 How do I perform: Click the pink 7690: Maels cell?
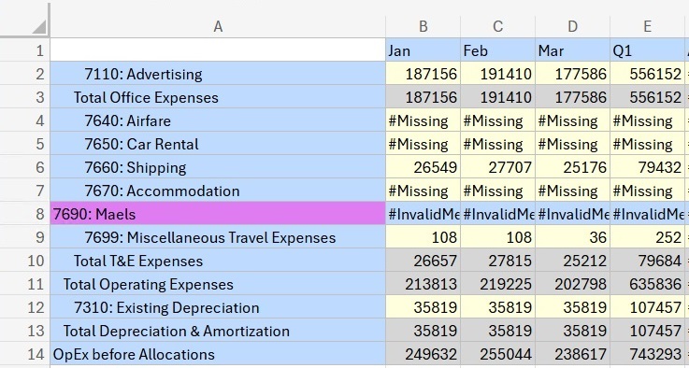[x=218, y=214]
